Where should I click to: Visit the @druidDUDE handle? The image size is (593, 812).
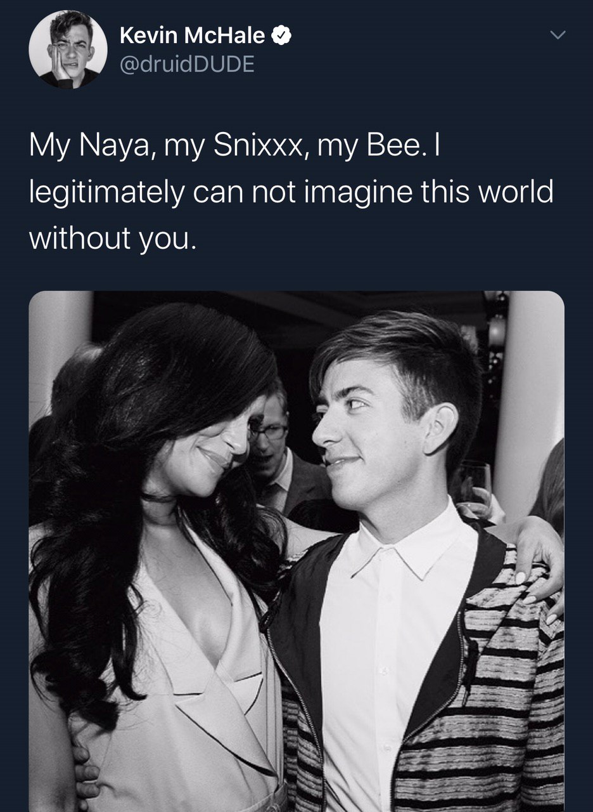click(186, 64)
